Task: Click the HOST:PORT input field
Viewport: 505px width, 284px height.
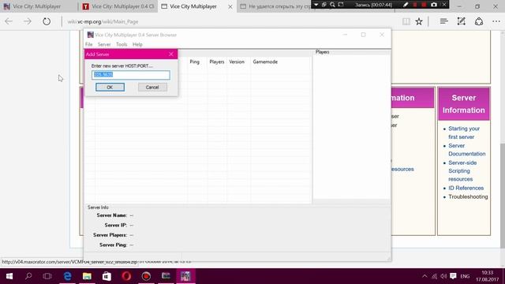Action: pyautogui.click(x=131, y=75)
